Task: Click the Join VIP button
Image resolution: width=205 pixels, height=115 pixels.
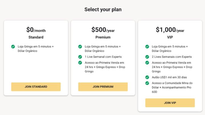Action: point(170,103)
